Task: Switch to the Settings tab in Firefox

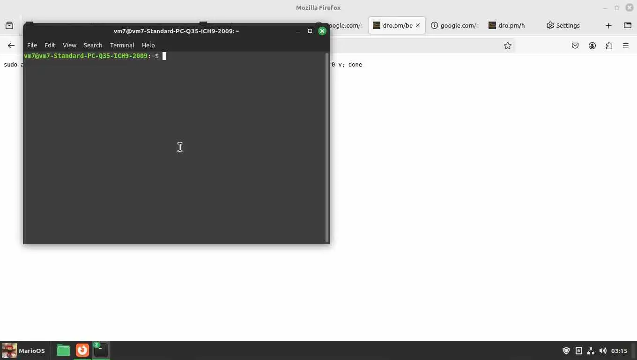Action: (563, 25)
